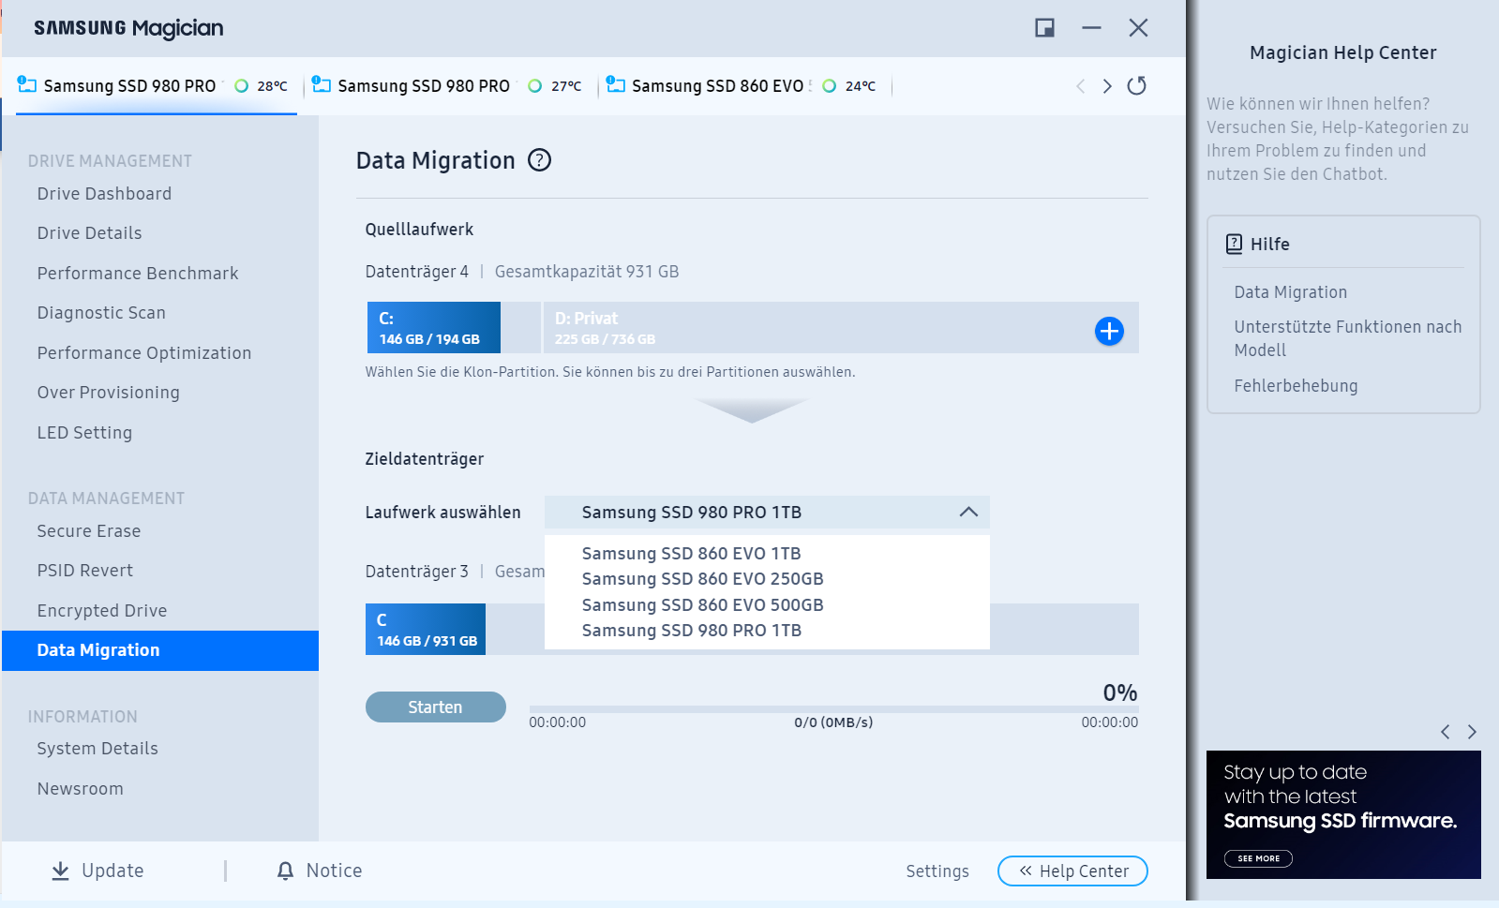
Task: Click the blue plus partition add icon
Action: click(x=1109, y=331)
